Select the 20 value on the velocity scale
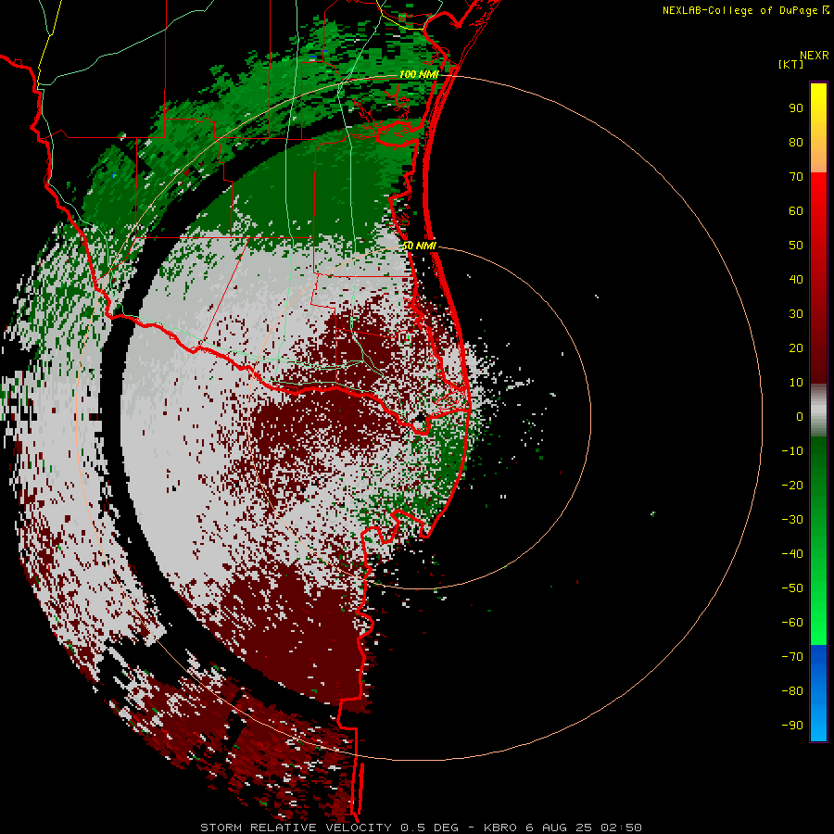This screenshot has width=834, height=834. click(x=796, y=347)
